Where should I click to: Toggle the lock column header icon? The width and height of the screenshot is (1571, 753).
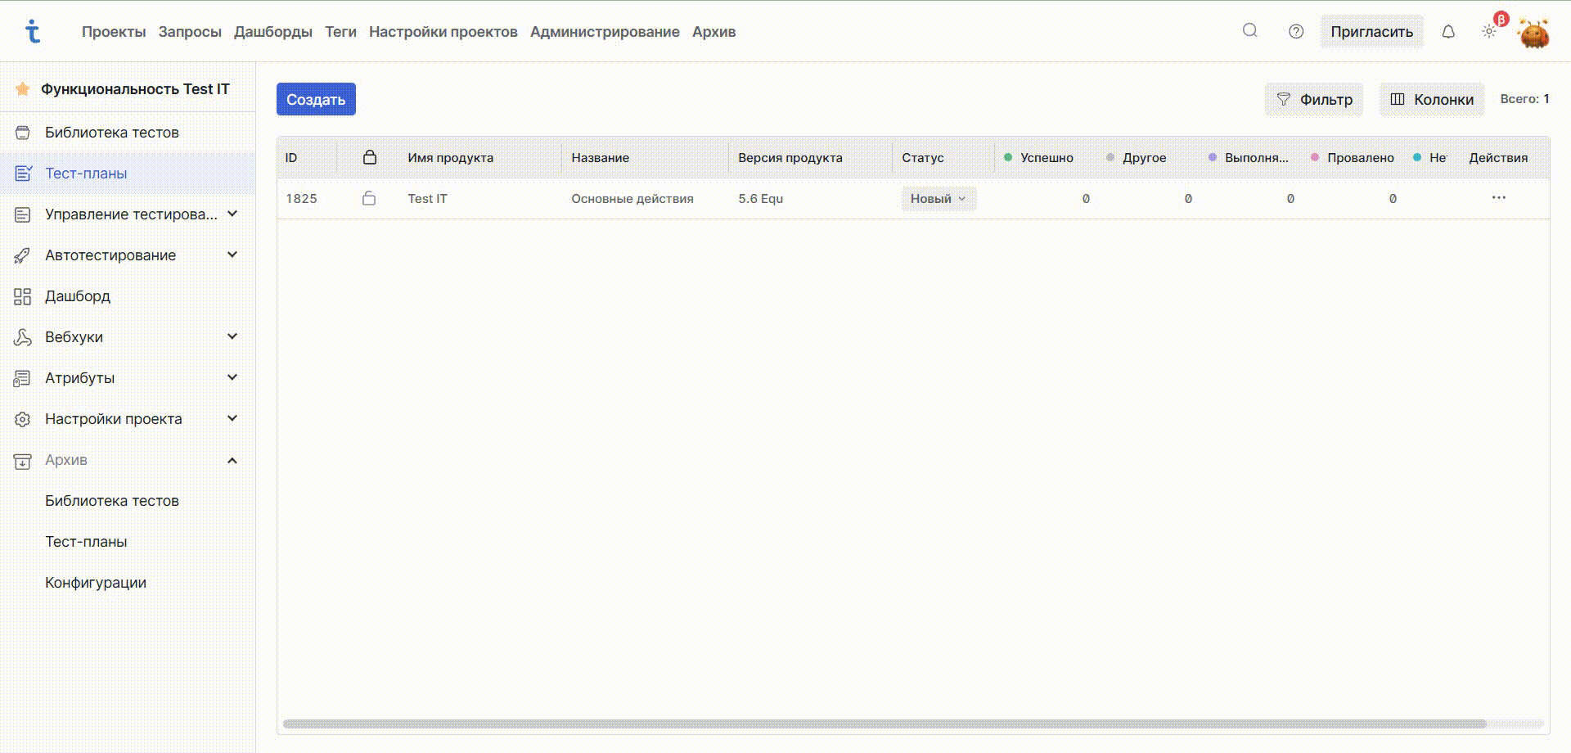pos(369,157)
